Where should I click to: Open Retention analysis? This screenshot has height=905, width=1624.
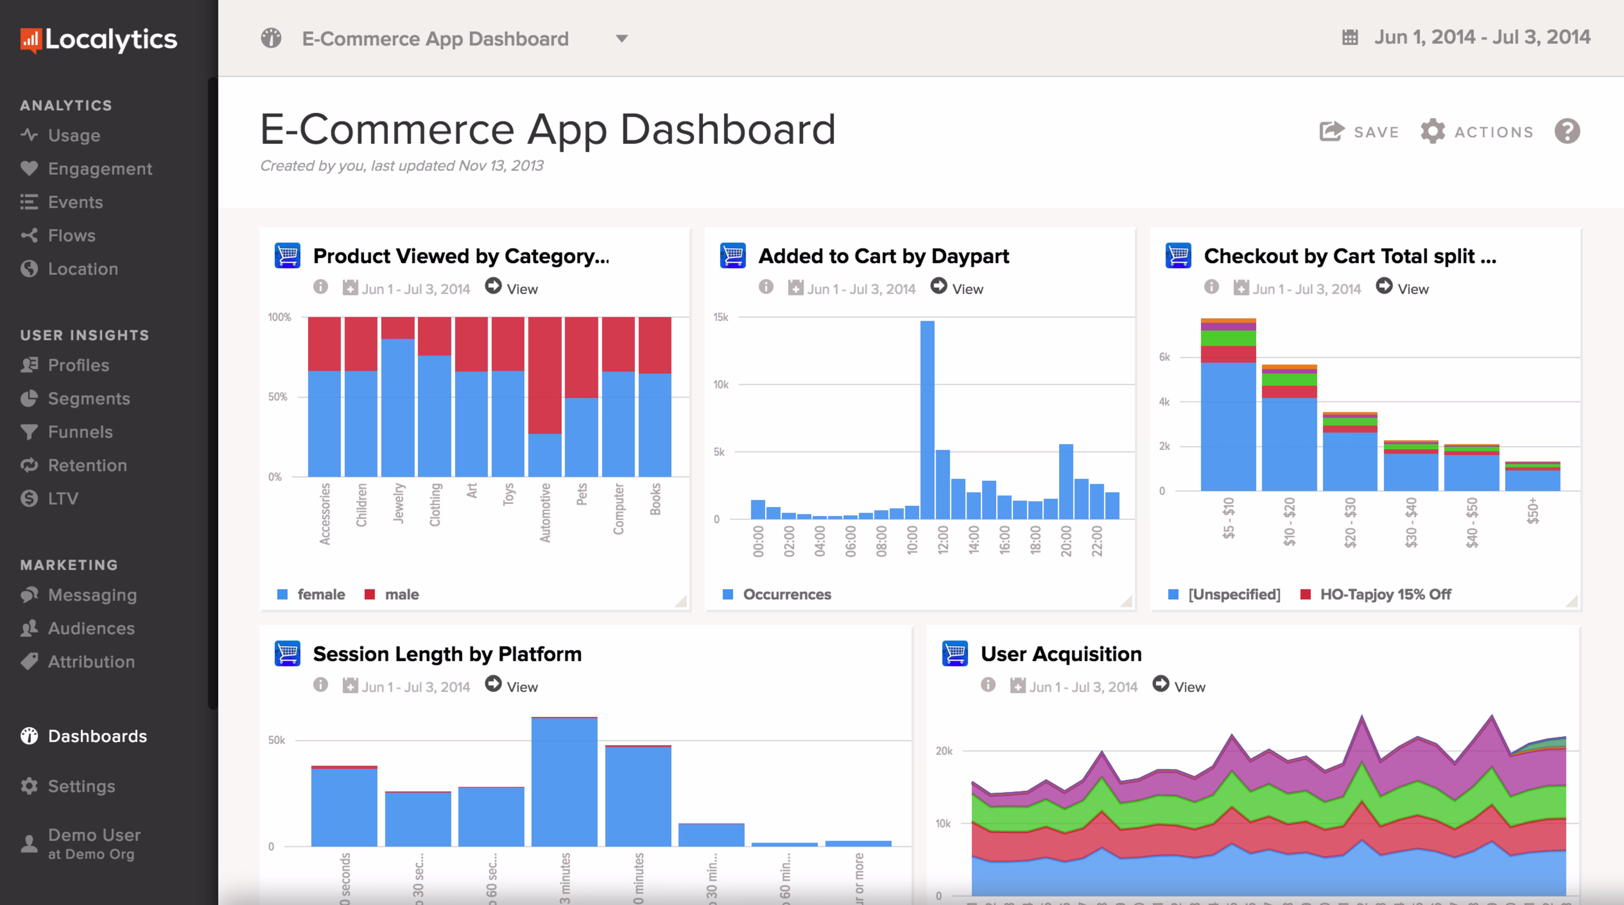click(x=87, y=465)
